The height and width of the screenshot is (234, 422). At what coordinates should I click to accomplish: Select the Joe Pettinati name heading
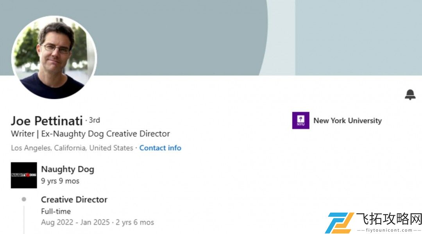coord(46,121)
